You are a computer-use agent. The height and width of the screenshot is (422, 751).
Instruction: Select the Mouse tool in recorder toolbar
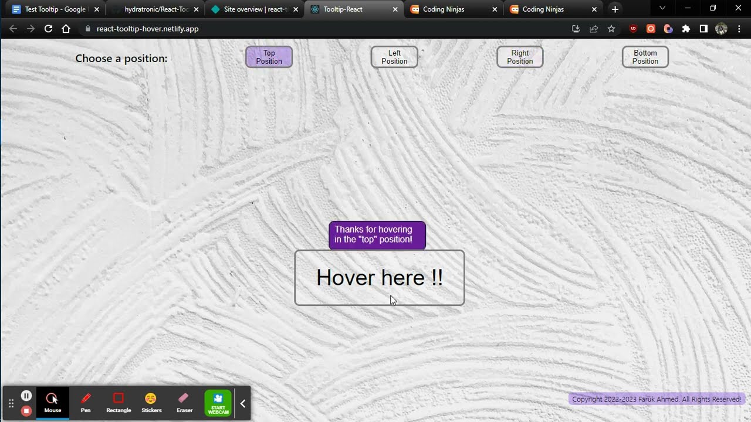pyautogui.click(x=53, y=403)
